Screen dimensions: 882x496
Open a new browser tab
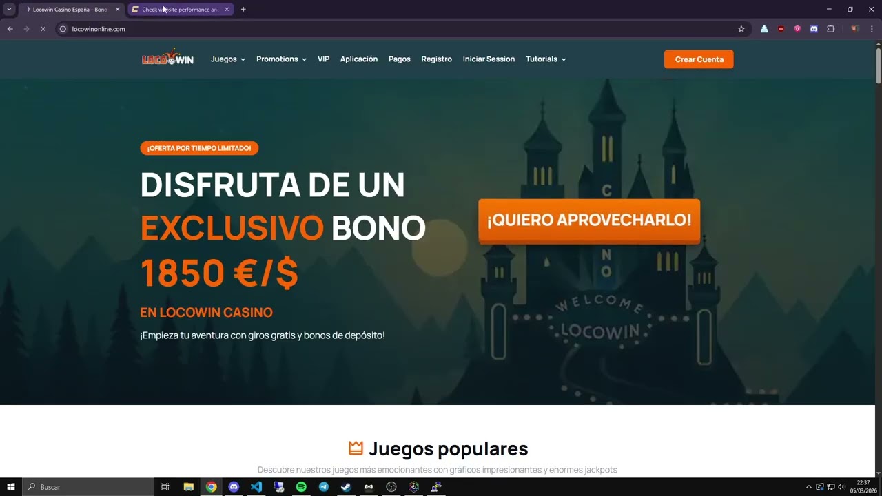tap(243, 10)
